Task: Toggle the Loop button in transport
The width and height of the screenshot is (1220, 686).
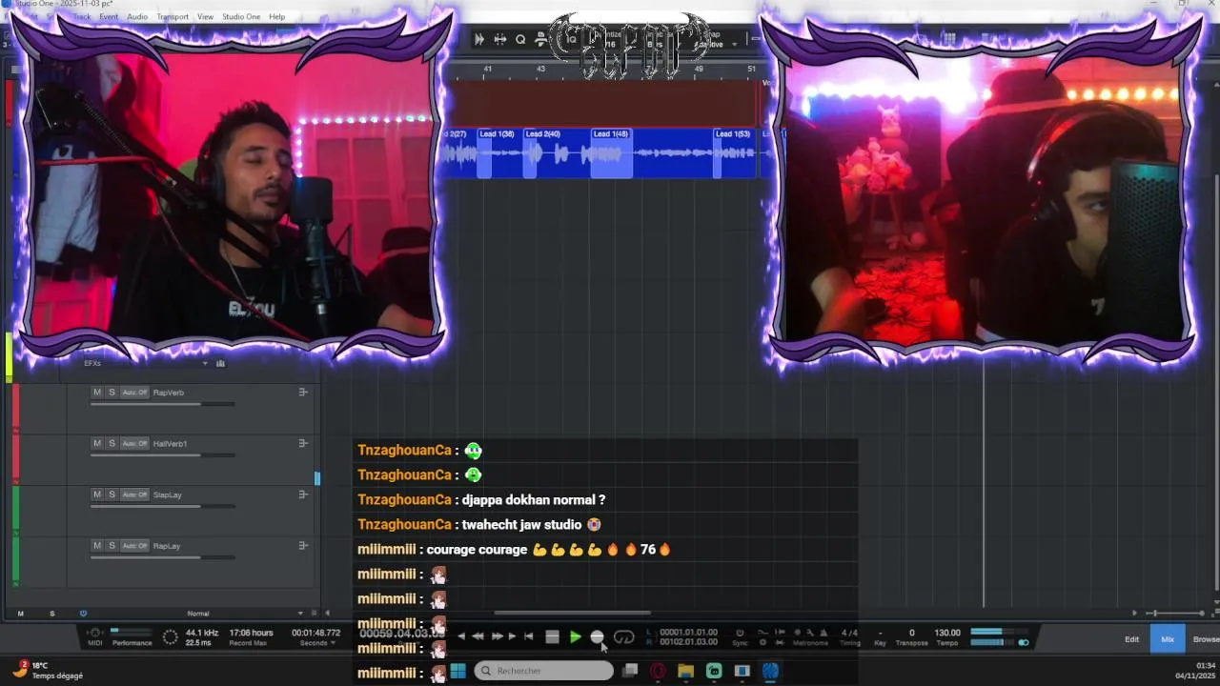Action: (x=624, y=636)
